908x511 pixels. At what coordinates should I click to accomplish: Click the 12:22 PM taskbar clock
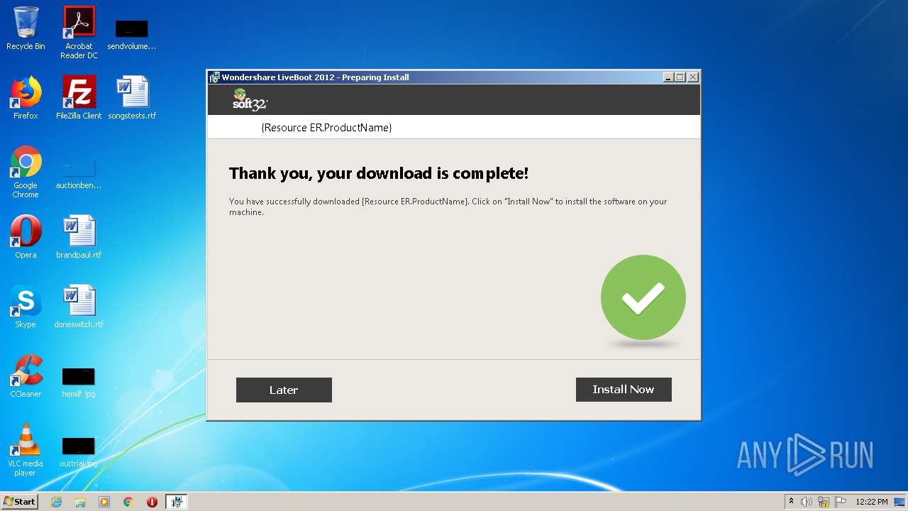pos(872,502)
